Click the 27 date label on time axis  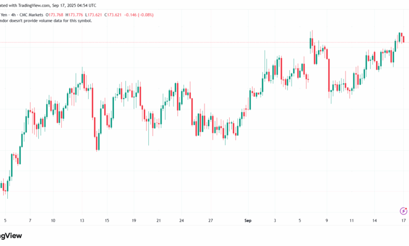pyautogui.click(x=210, y=221)
